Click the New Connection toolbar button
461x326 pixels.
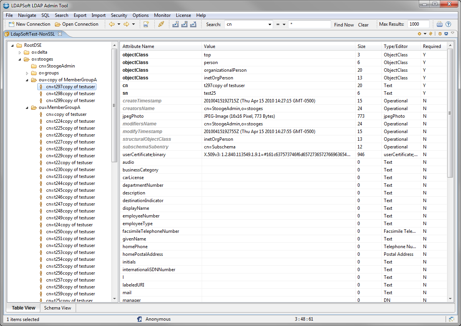(30, 24)
